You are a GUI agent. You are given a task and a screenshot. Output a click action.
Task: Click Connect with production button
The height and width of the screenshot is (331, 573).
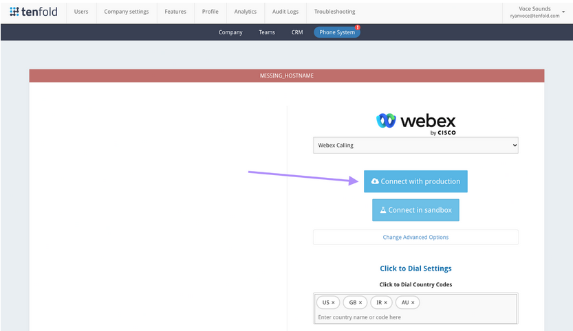tap(415, 181)
